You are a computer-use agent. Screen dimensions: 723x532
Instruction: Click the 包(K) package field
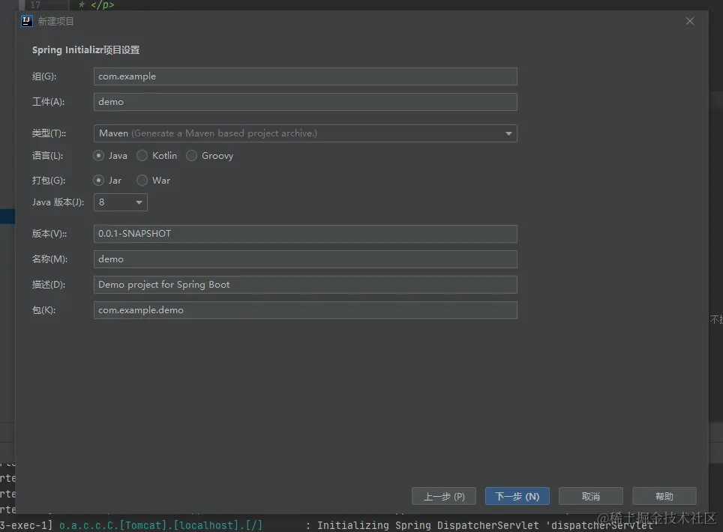[305, 310]
